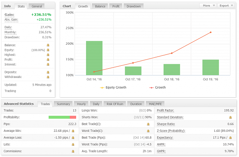Open the MAE/MFE tab
The height and width of the screenshot is (157, 239).
[155, 104]
